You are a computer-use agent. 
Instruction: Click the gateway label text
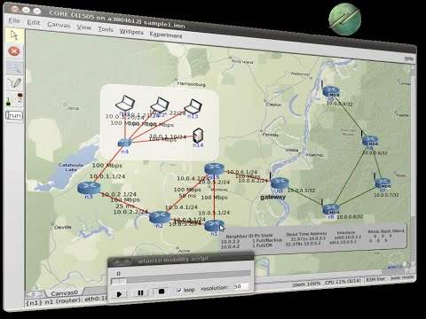click(272, 197)
